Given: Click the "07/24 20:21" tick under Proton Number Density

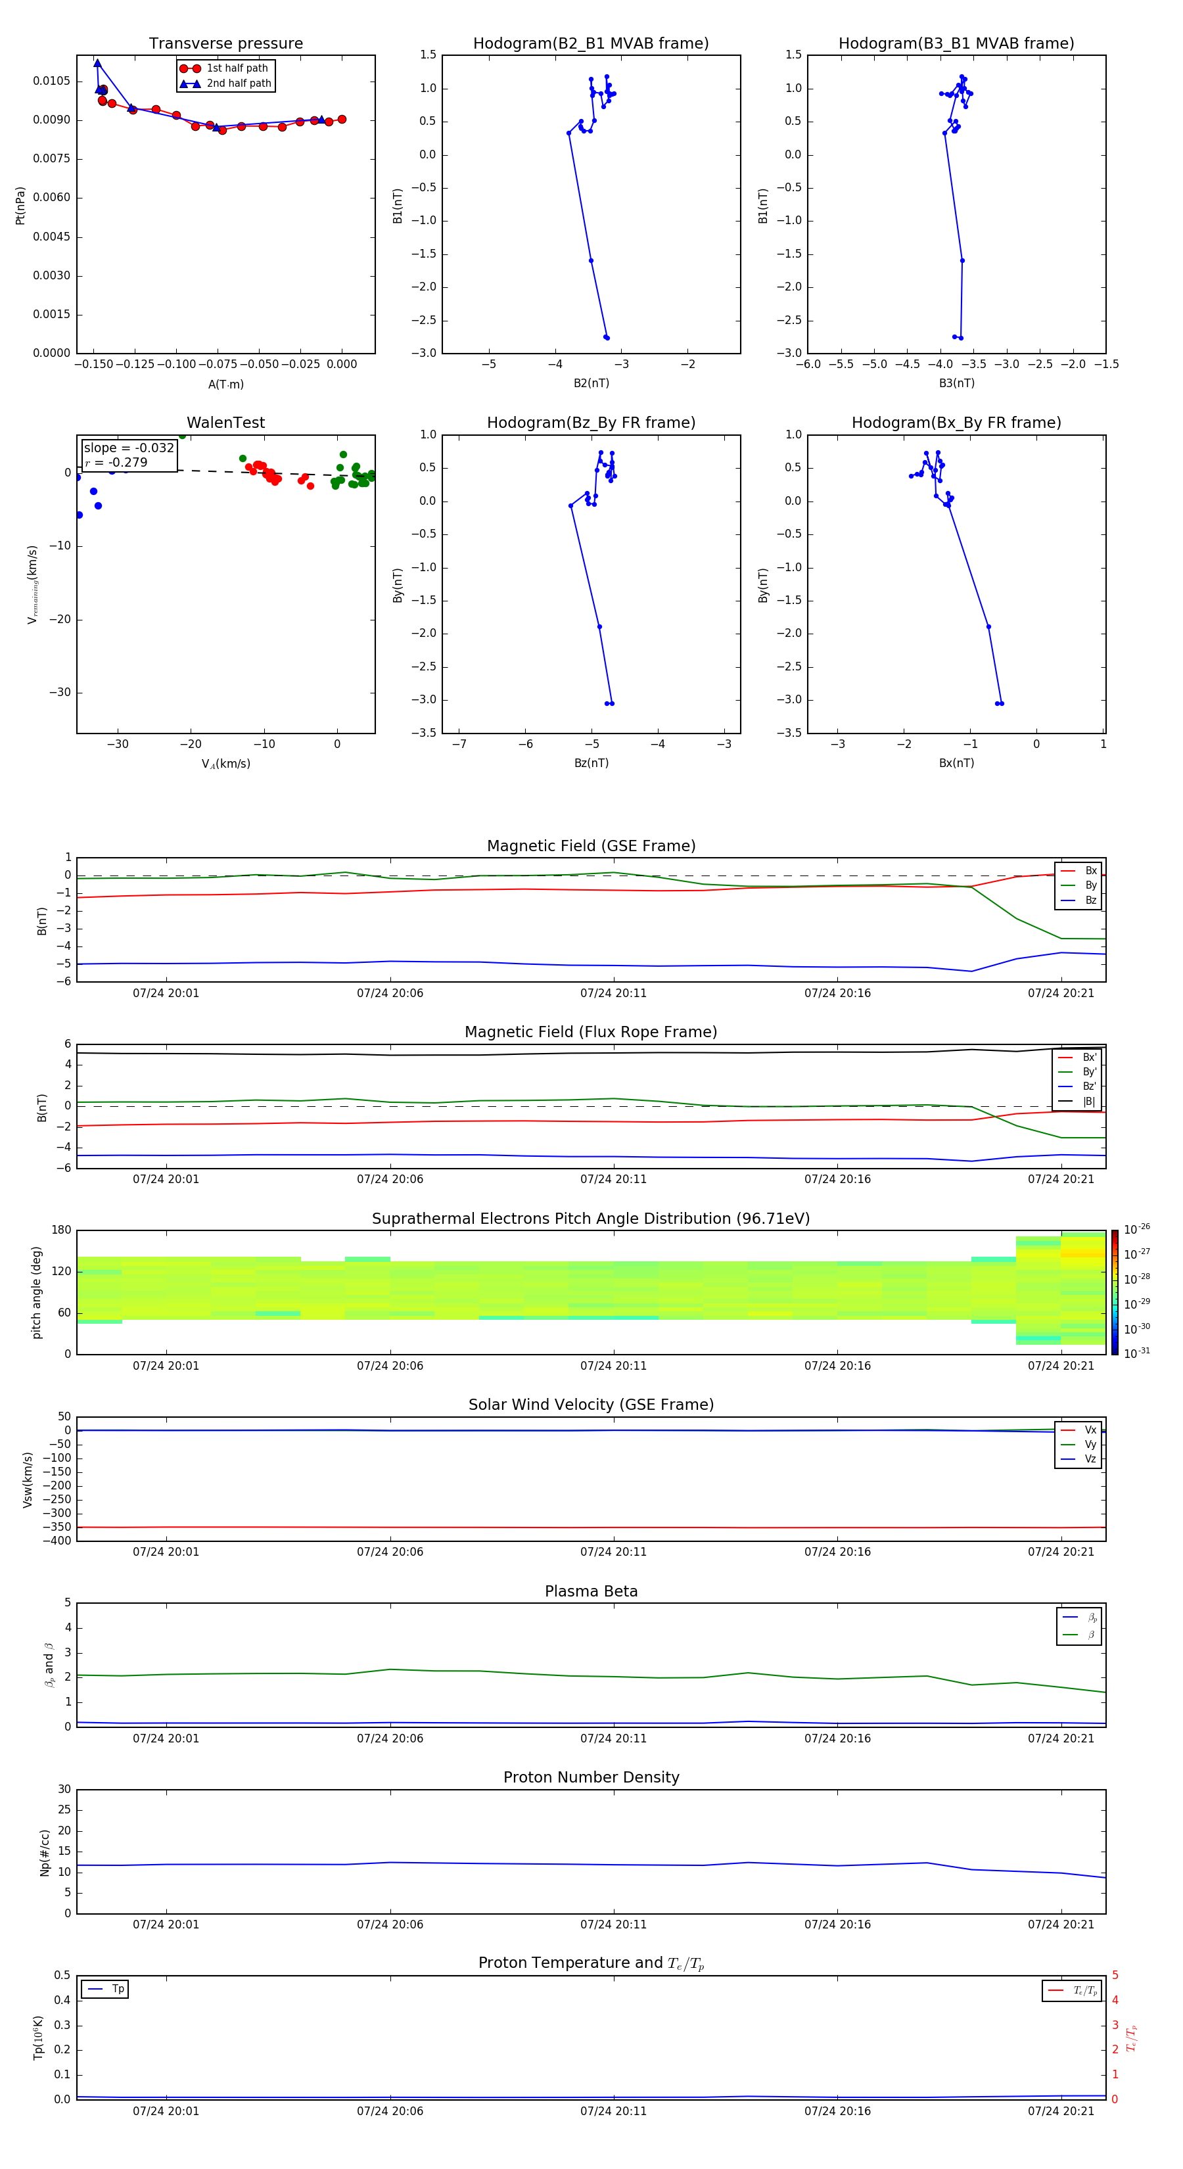Looking at the screenshot, I should click(x=1061, y=1924).
